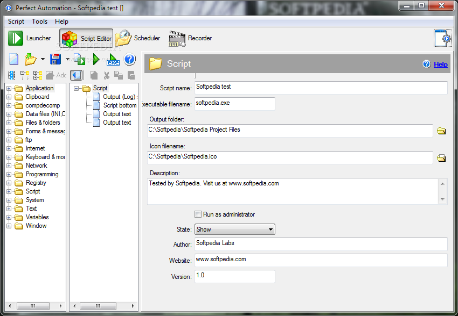Click the Author input field

tap(321, 244)
